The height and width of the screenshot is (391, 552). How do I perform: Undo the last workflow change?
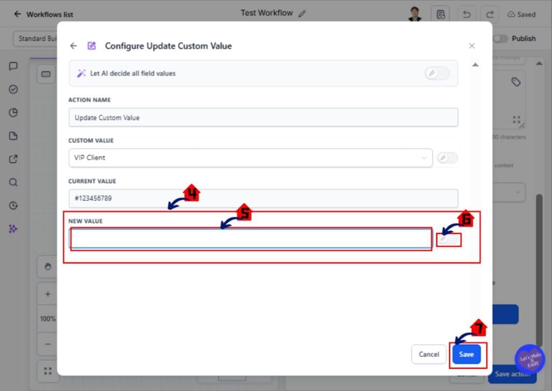coord(467,15)
